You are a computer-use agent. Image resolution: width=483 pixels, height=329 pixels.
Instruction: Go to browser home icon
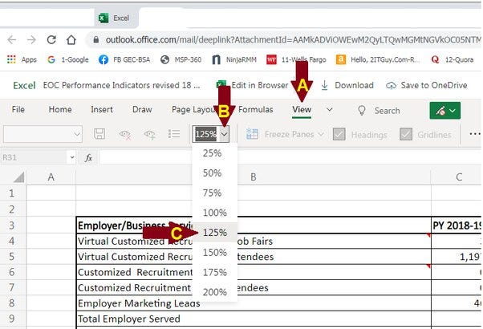(71, 39)
